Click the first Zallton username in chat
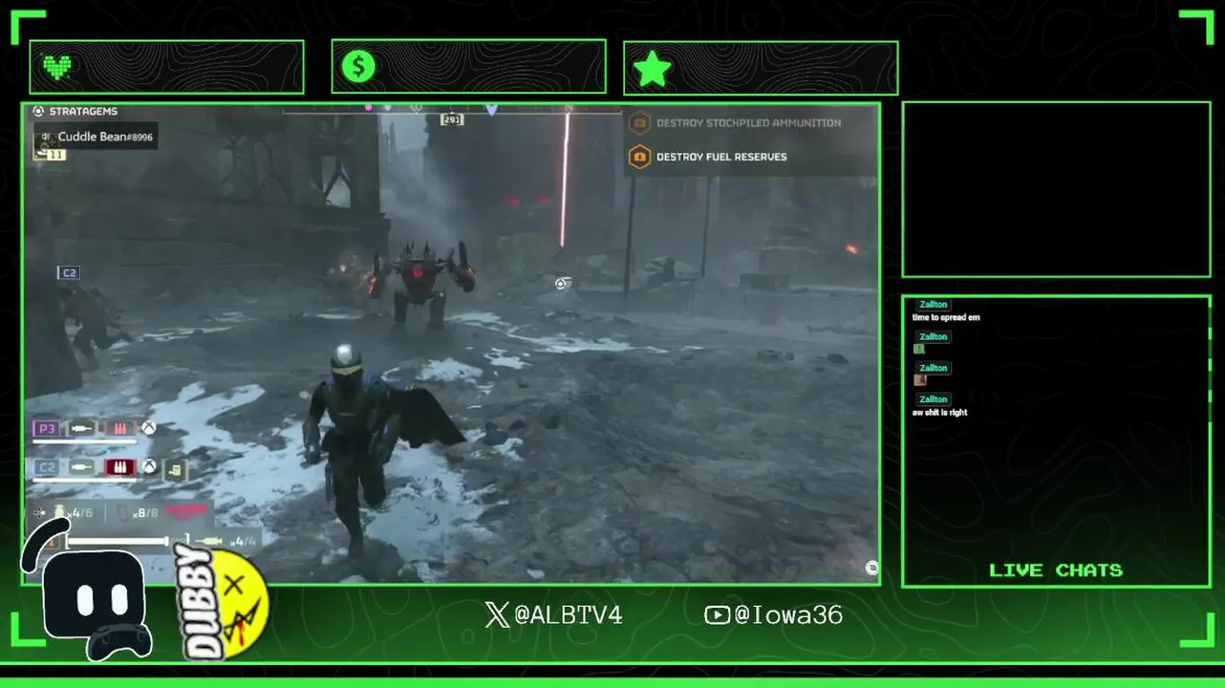Viewport: 1225px width, 688px height. click(934, 305)
